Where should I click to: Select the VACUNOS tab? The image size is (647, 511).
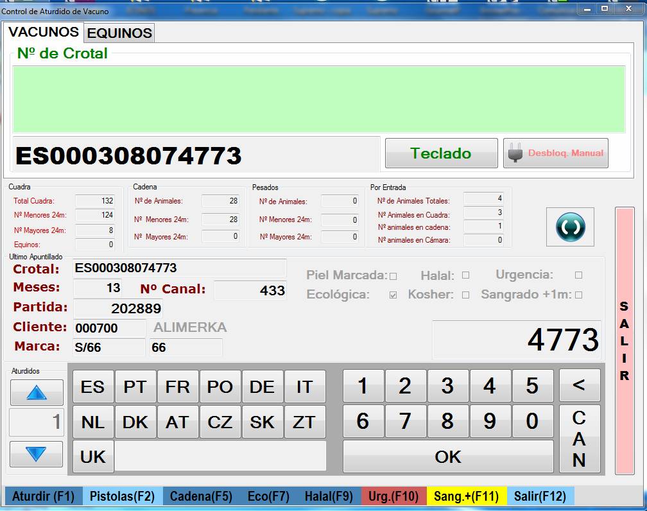pos(44,32)
